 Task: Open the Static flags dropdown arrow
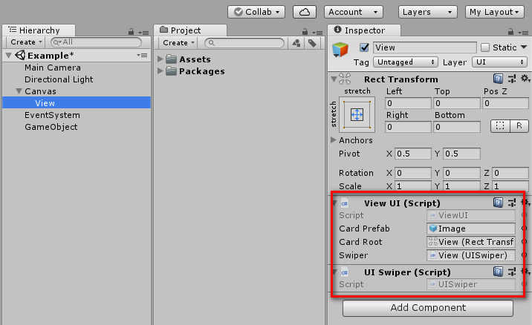tap(524, 47)
